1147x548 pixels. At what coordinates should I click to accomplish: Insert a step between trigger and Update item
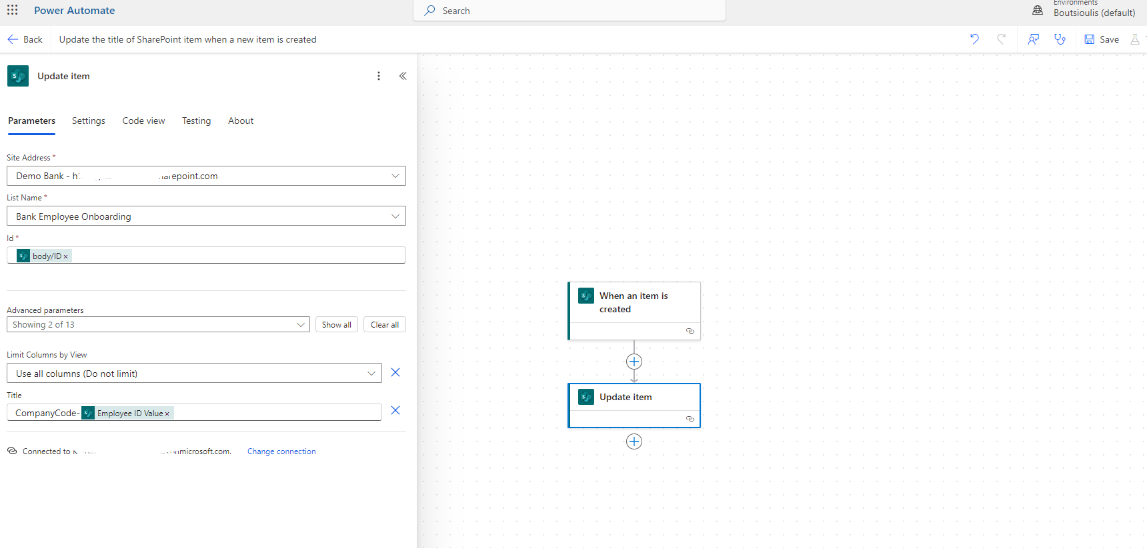pyautogui.click(x=634, y=362)
